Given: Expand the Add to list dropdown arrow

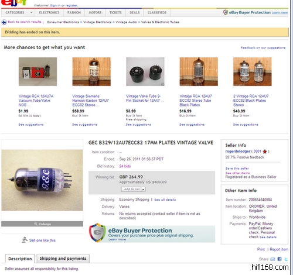Looking at the screenshot, I should 144,189.
